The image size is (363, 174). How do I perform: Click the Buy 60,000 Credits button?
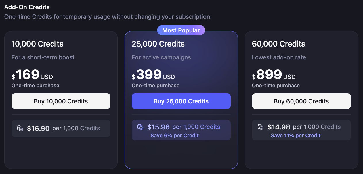tap(301, 101)
